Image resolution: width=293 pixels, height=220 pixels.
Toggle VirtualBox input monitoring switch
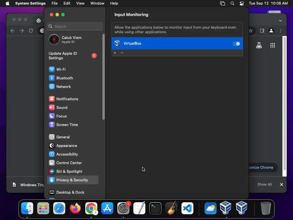click(x=236, y=44)
